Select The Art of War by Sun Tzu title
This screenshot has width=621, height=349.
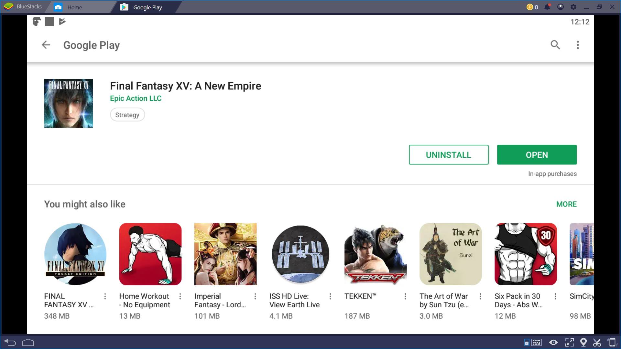click(x=444, y=301)
